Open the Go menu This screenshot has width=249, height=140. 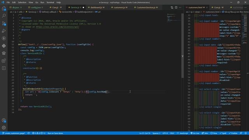click(x=37, y=2)
